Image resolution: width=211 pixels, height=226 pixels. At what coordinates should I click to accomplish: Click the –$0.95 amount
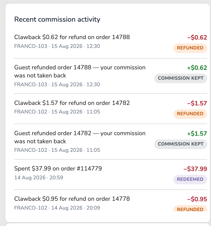197,199
